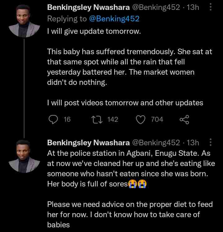Screen dimensions: 223x232
Task: Open the 'Benkingsley Nwashara' name on the first tweet
Action: pyautogui.click(x=88, y=7)
